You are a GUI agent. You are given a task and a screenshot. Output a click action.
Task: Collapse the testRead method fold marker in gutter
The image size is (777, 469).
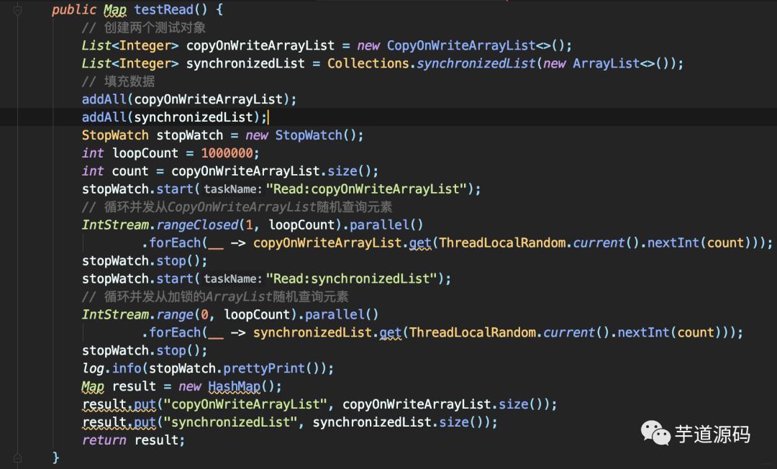pos(17,10)
